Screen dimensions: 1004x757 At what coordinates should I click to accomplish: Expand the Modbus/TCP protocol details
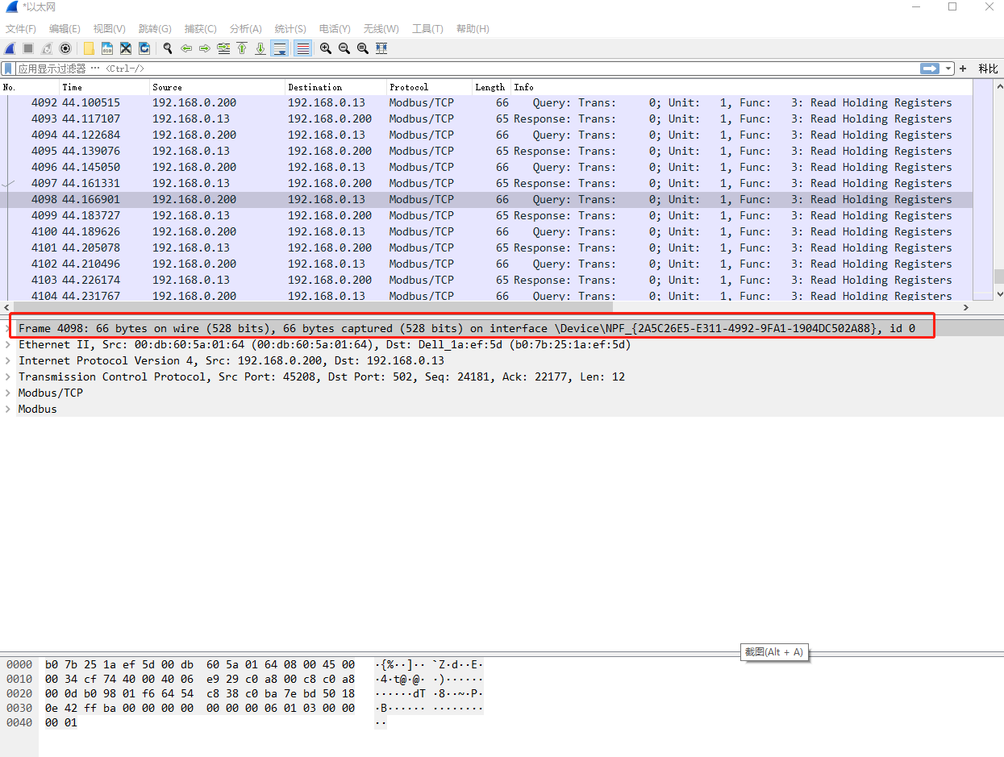[9, 393]
